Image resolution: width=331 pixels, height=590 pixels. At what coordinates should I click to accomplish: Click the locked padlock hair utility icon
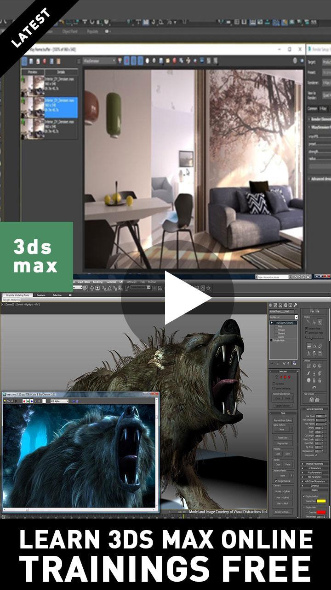click(314, 380)
